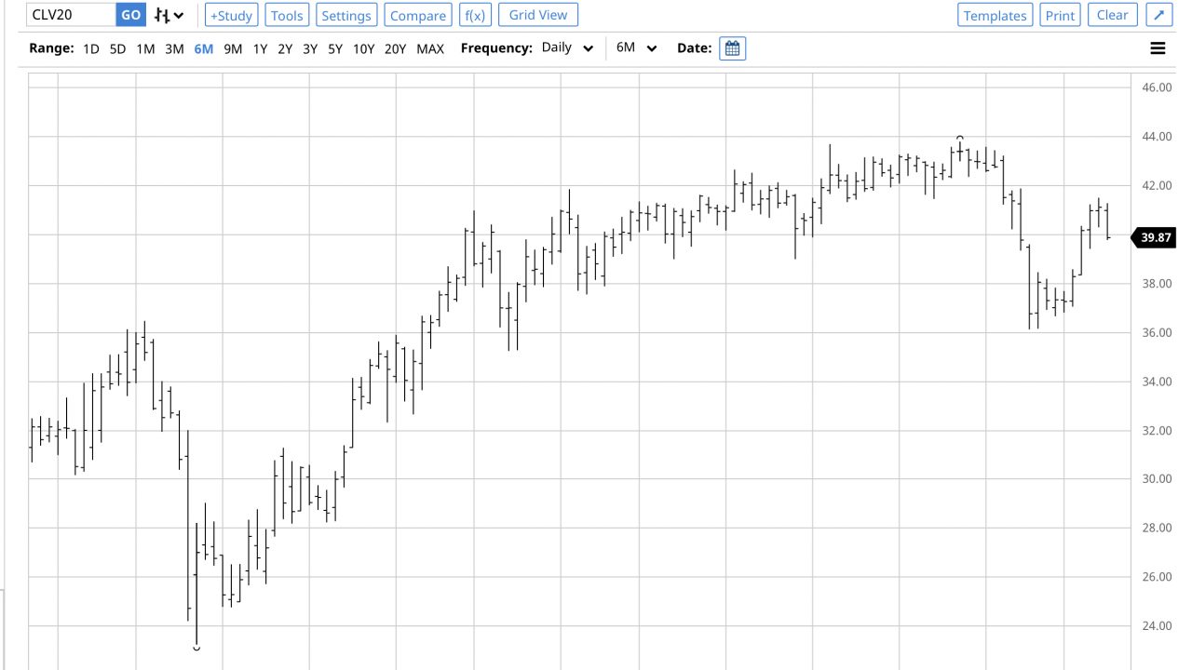
Task: Expand the 6M period dropdown
Action: pyautogui.click(x=637, y=48)
